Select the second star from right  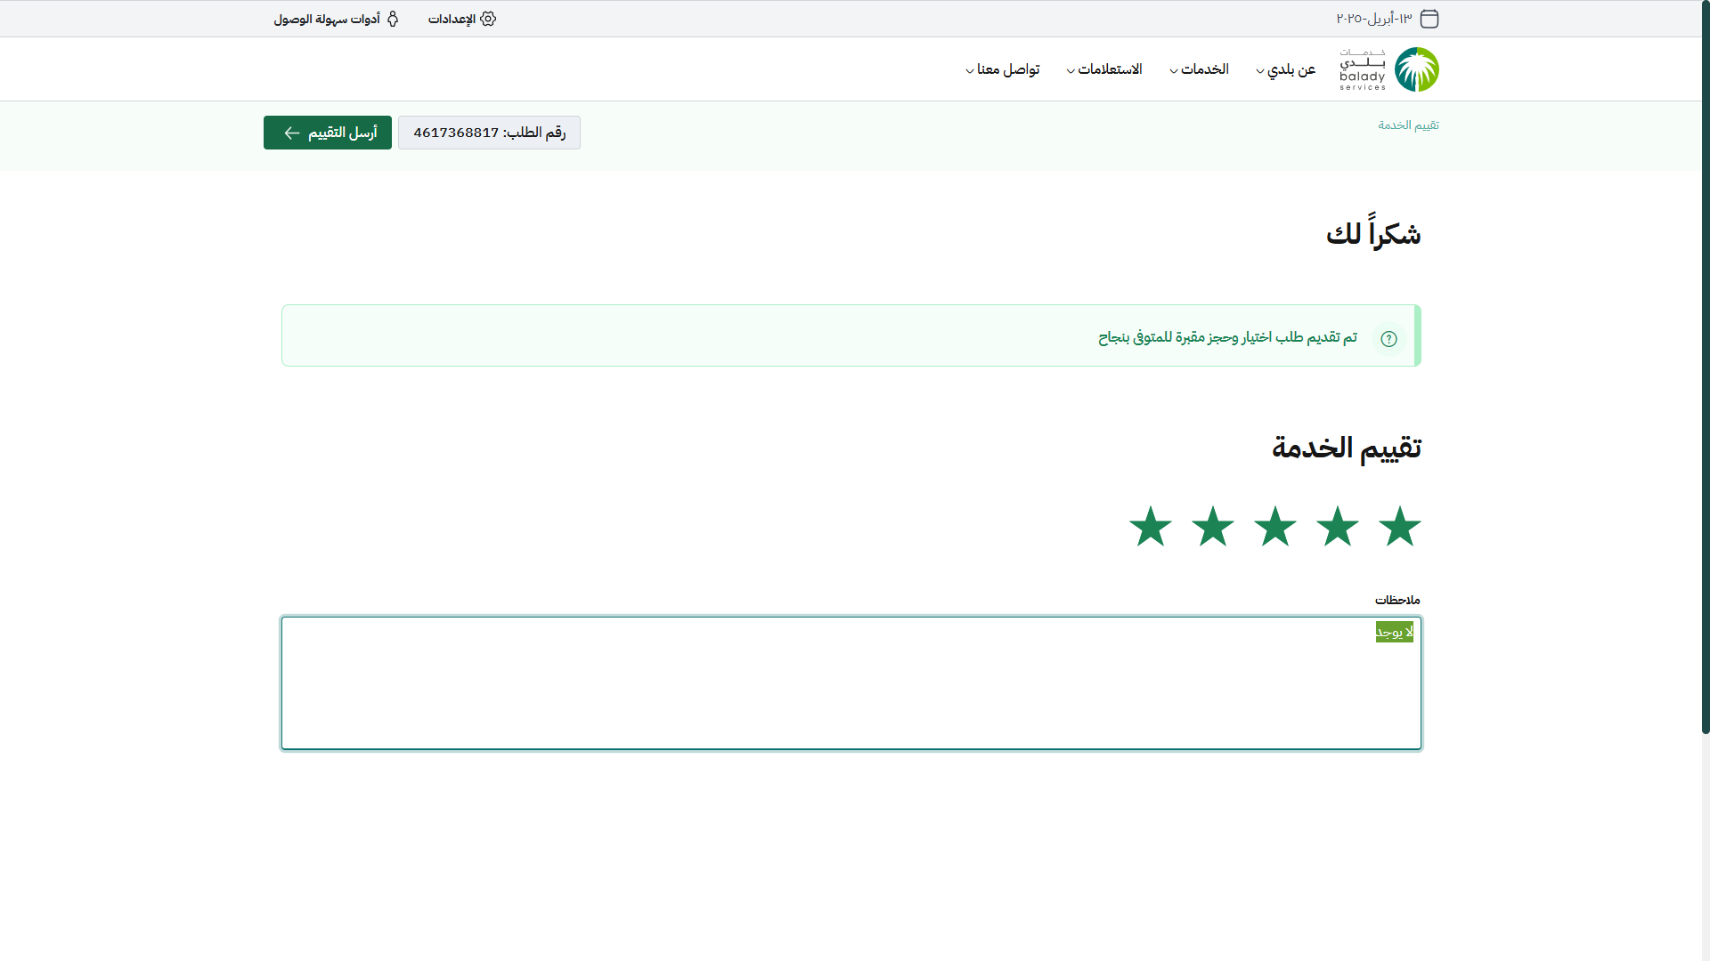point(1337,526)
